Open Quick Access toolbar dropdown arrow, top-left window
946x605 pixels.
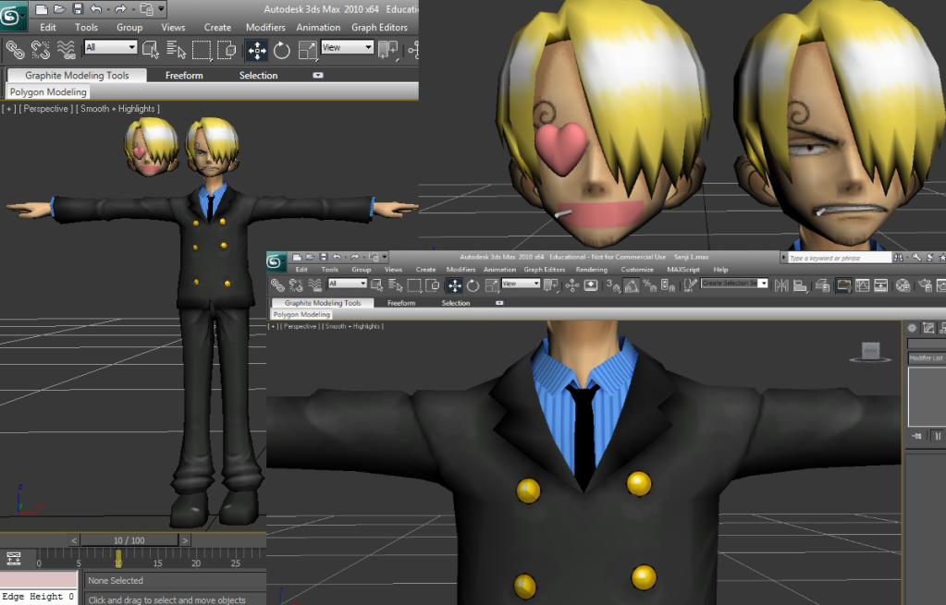pyautogui.click(x=162, y=9)
